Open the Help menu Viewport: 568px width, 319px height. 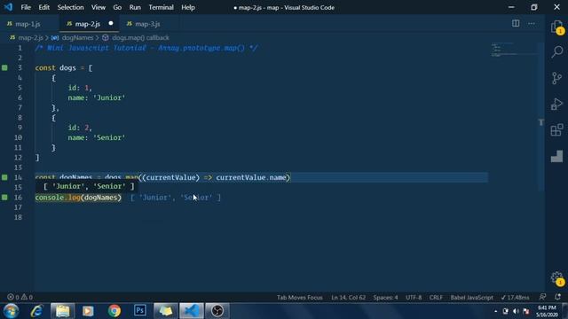[188, 7]
